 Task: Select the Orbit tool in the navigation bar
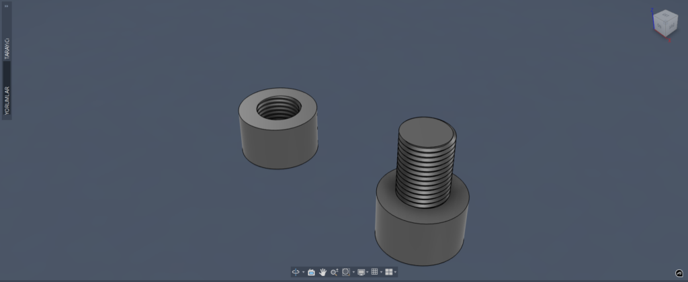point(295,272)
